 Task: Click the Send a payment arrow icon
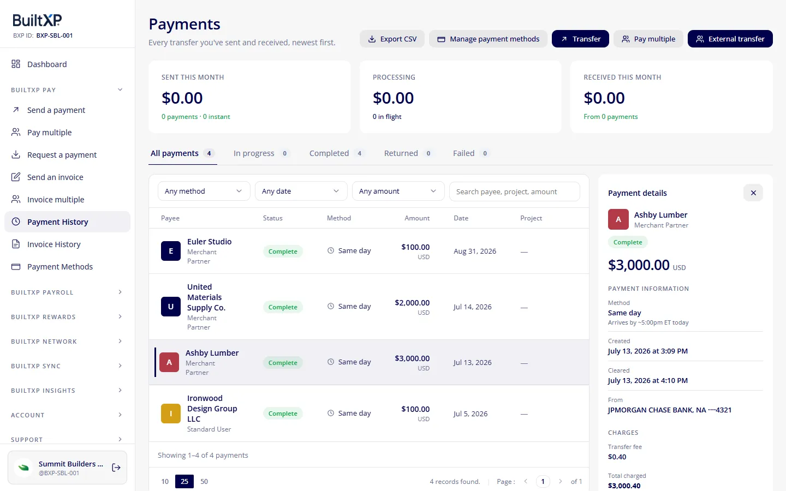click(16, 110)
